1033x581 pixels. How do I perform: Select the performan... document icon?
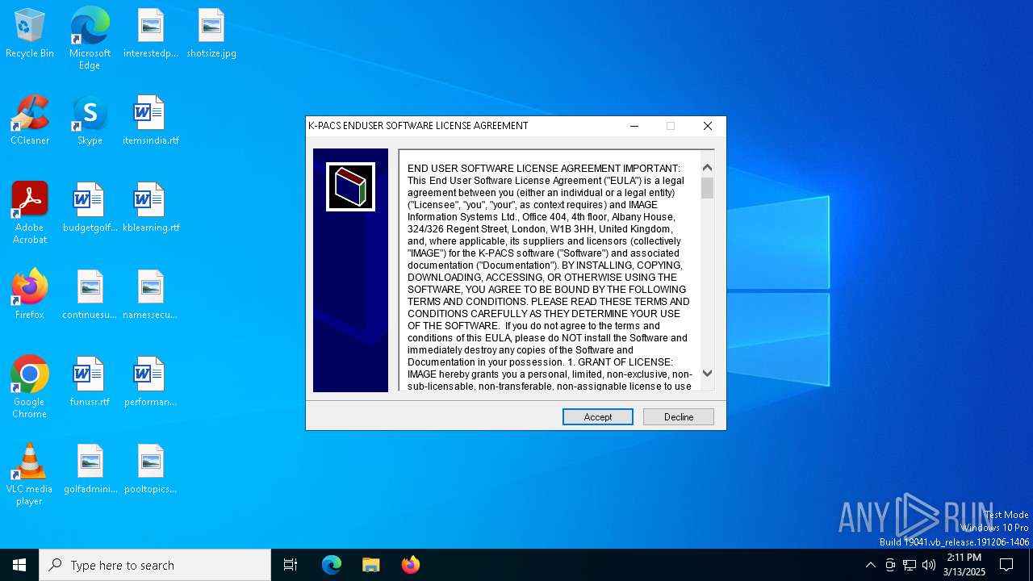coord(151,382)
